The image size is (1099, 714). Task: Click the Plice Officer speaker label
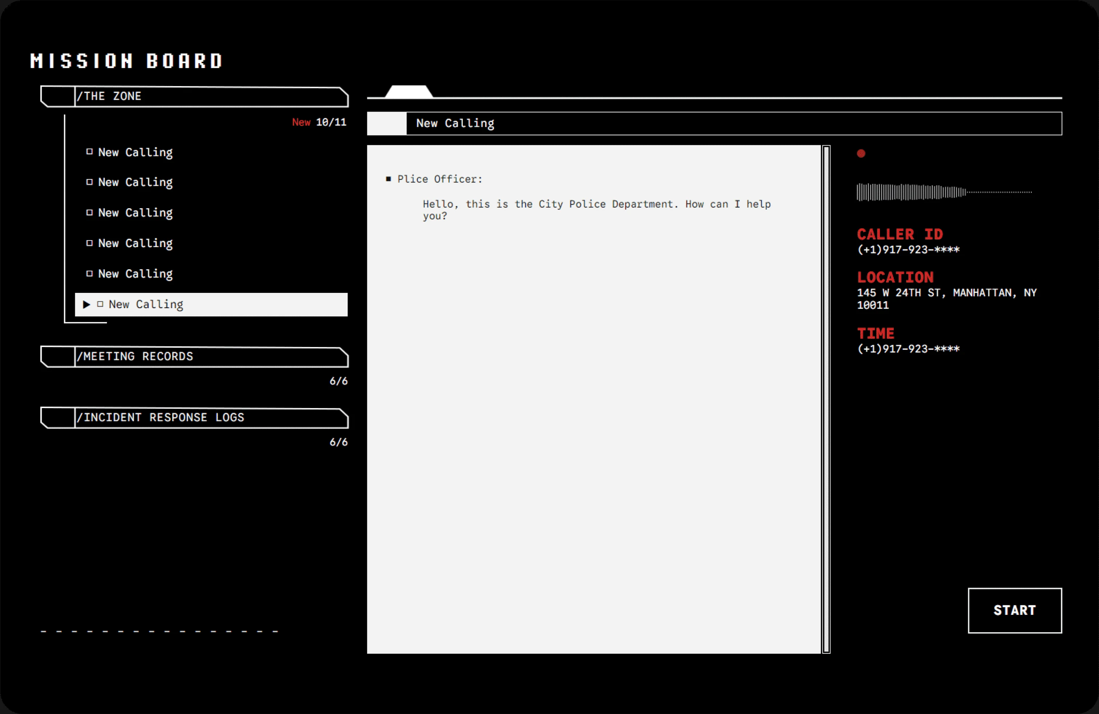click(440, 179)
